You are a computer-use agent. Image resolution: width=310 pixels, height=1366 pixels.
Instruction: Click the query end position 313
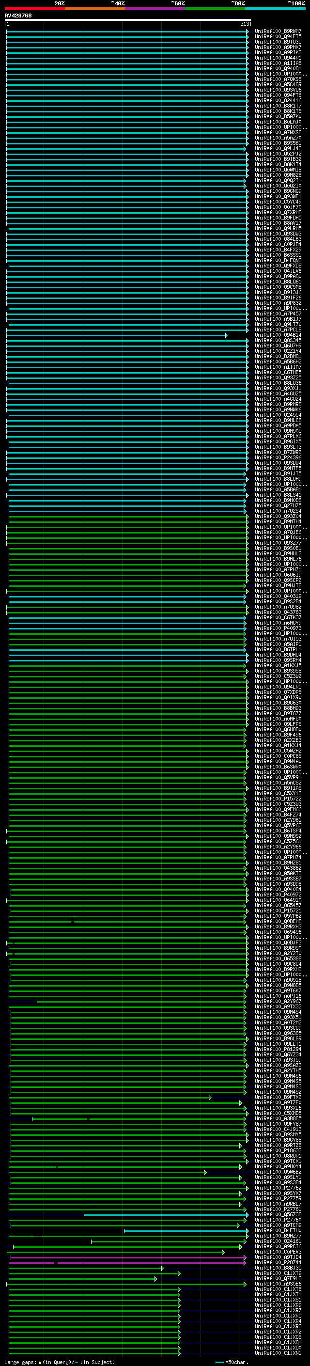coord(245,24)
